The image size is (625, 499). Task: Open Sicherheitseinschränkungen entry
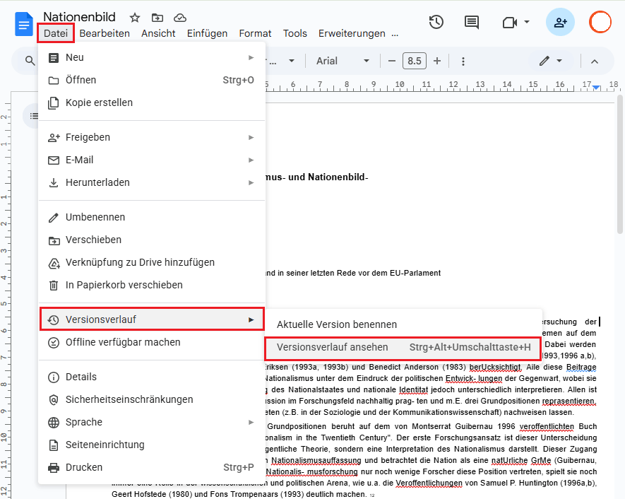point(151,399)
